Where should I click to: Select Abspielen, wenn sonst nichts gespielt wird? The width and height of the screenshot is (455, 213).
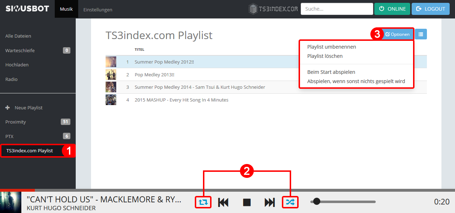[x=356, y=81]
